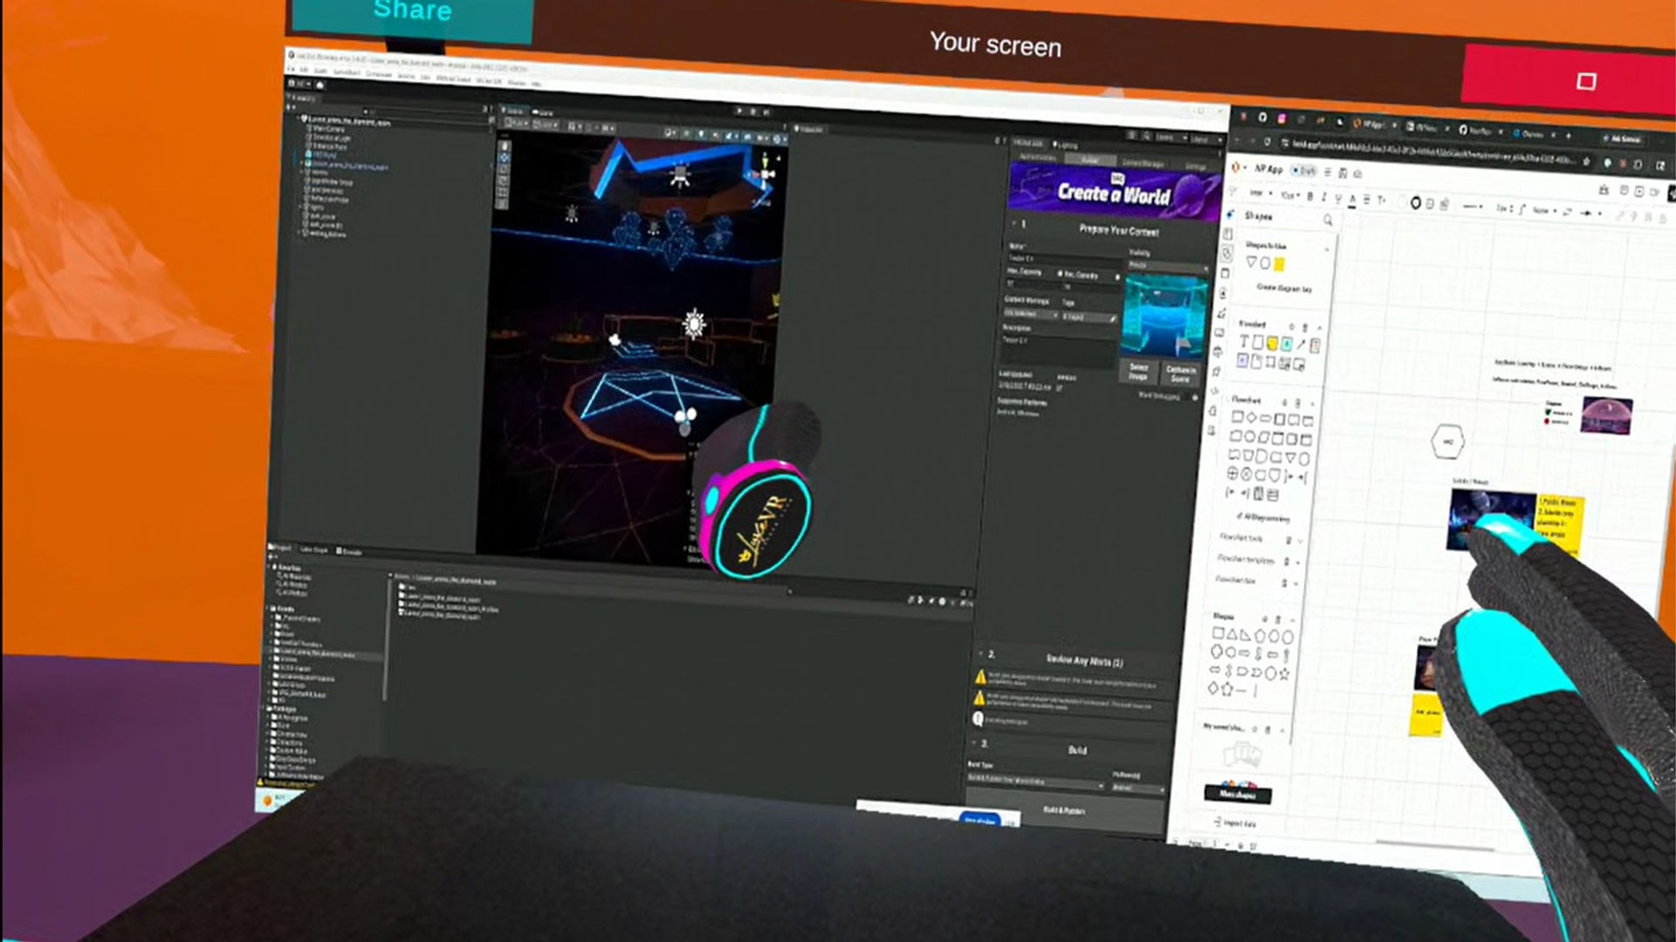Switch to the Game tab in Unity
The width and height of the screenshot is (1676, 942).
pos(544,112)
